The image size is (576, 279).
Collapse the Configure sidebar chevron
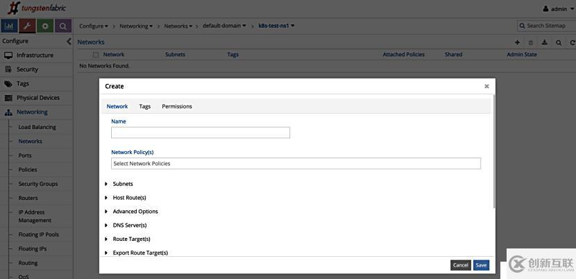(69, 41)
